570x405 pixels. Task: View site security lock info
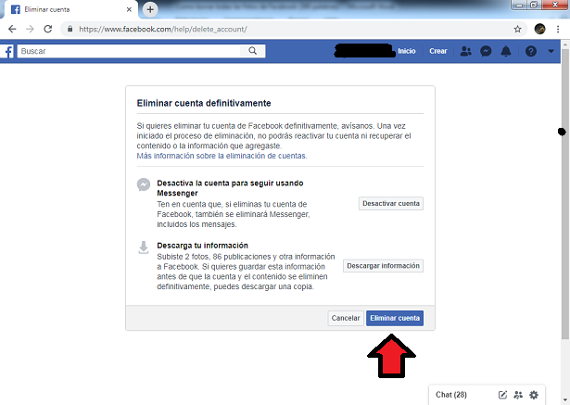point(70,29)
